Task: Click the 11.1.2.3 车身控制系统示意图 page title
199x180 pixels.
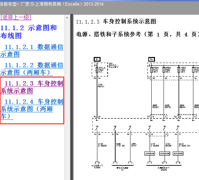Action: (x=116, y=22)
